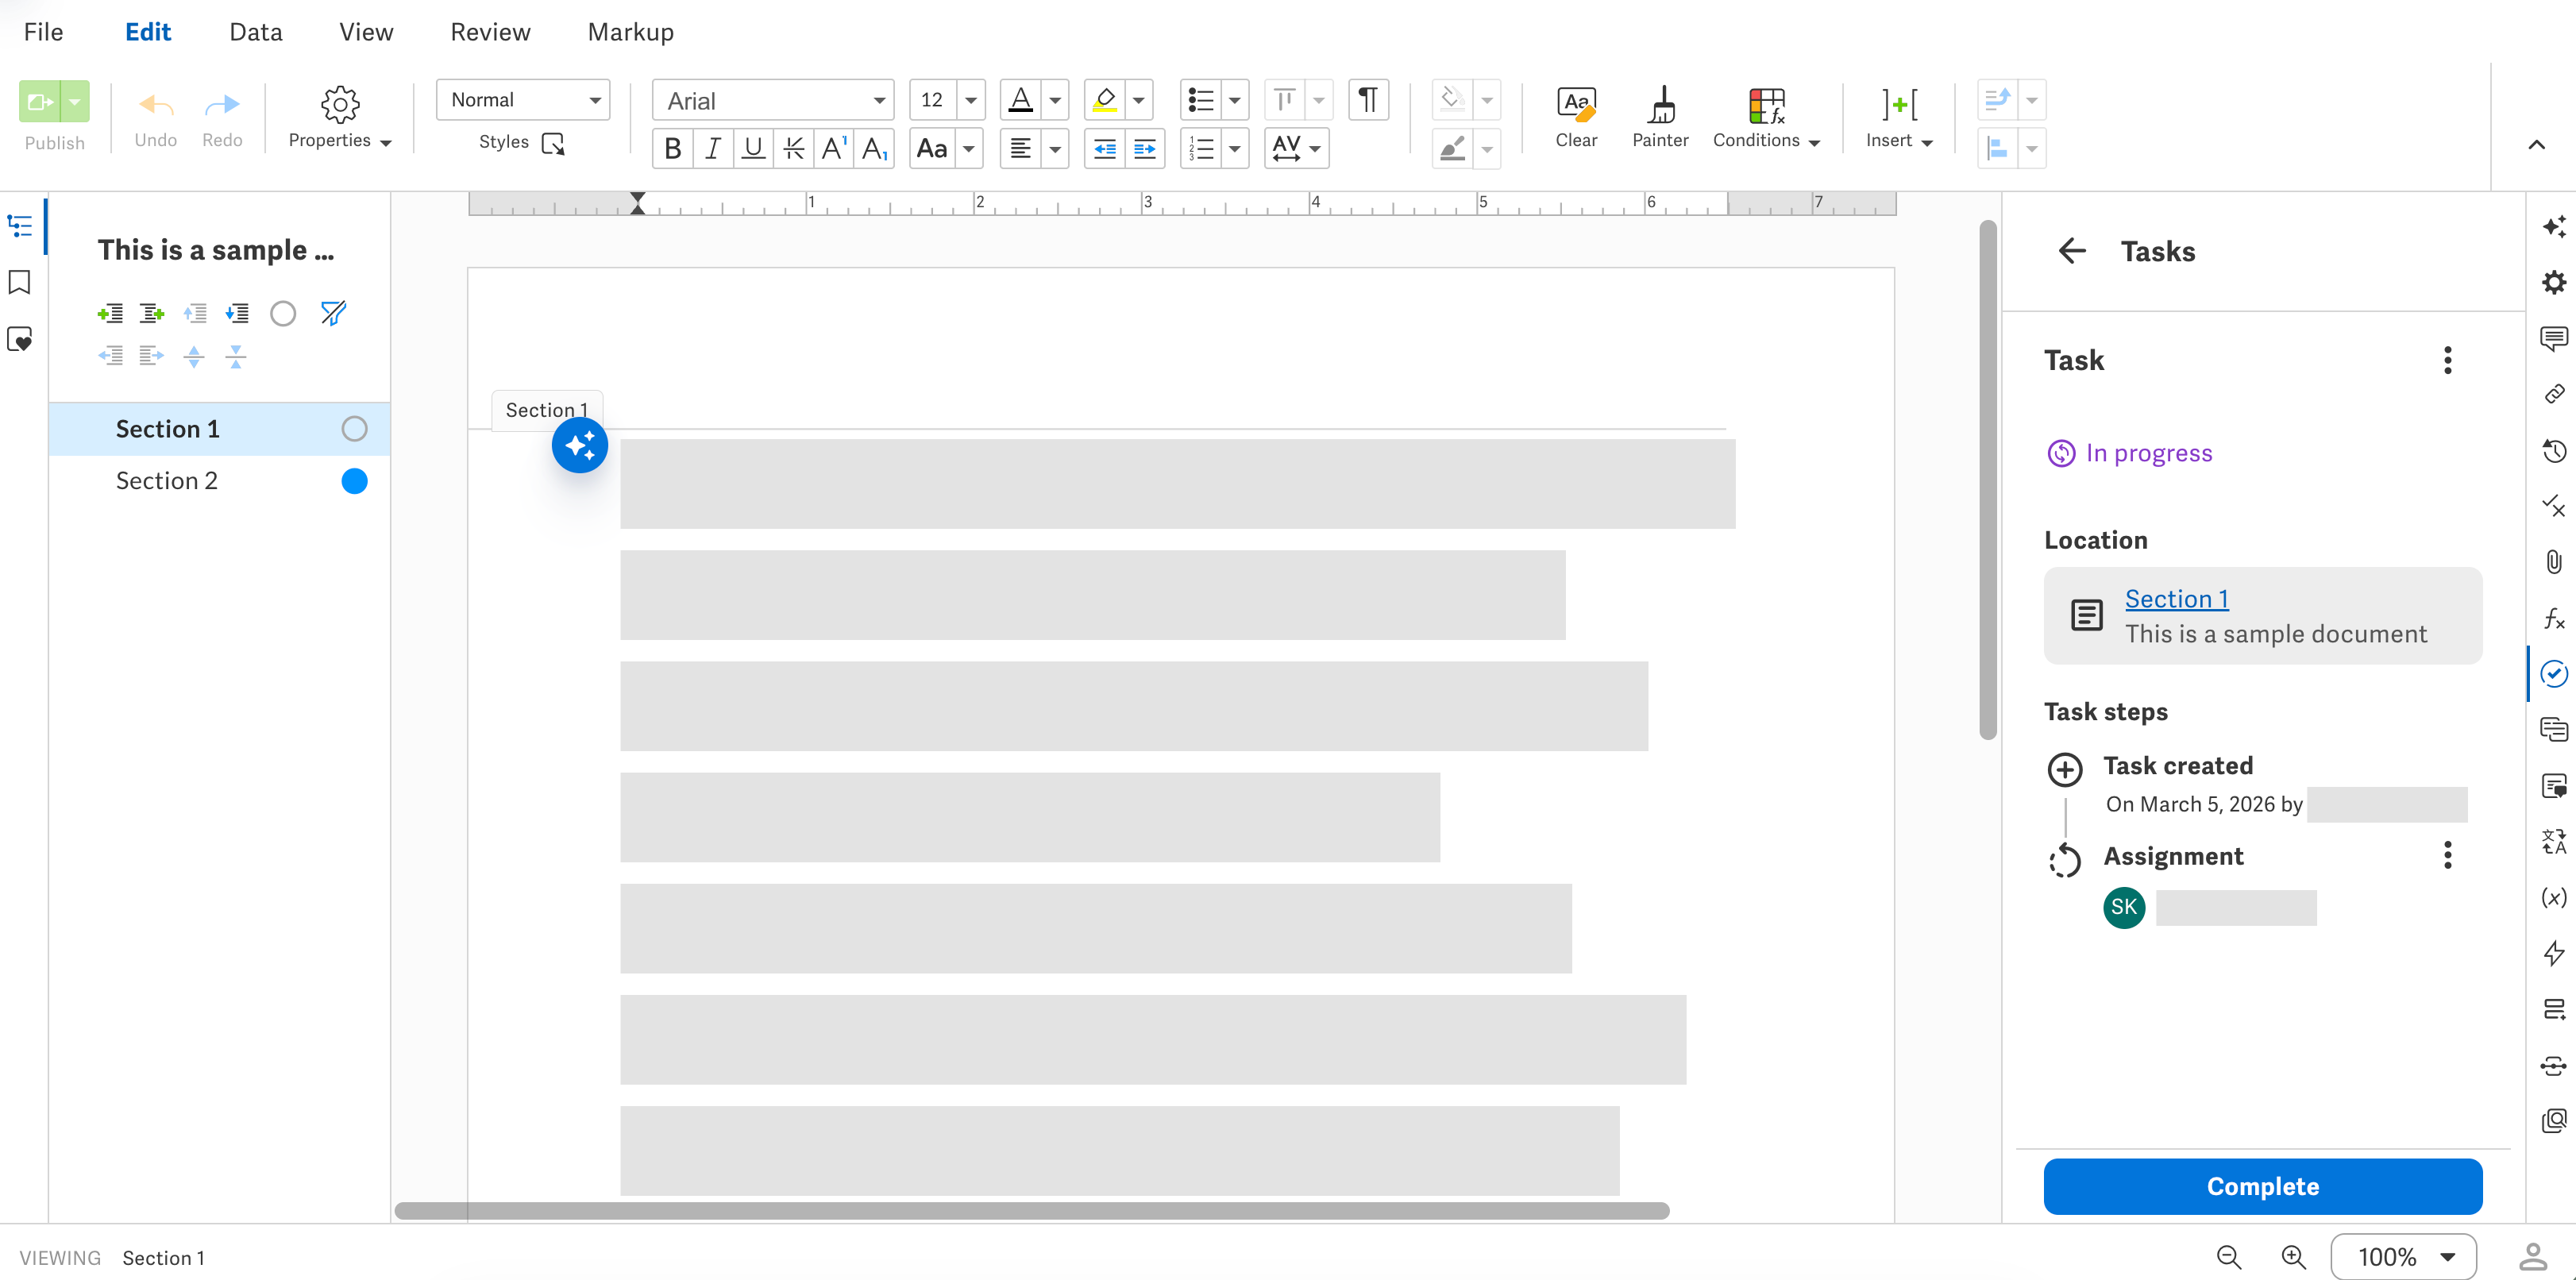Open the comments panel in right sidebar
2576x1280 pixels.
point(2554,338)
